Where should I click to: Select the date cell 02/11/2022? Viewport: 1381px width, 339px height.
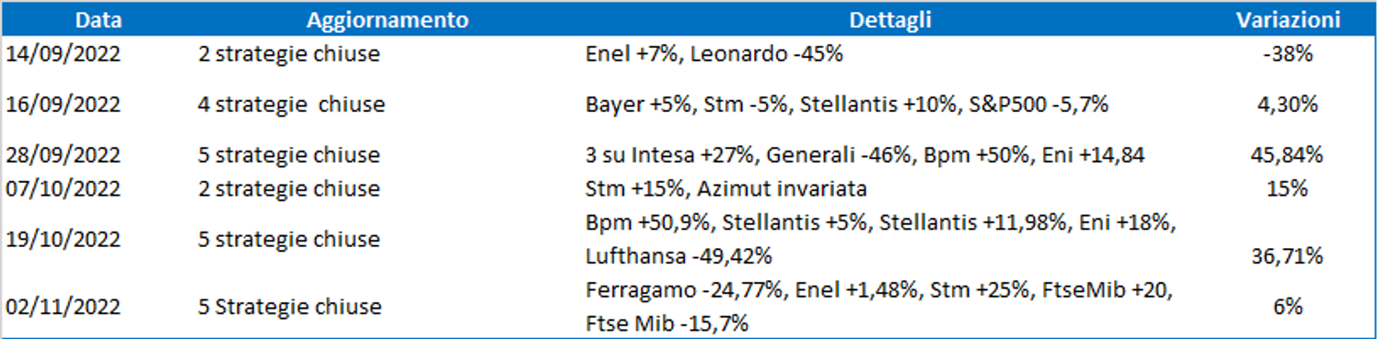pyautogui.click(x=64, y=306)
